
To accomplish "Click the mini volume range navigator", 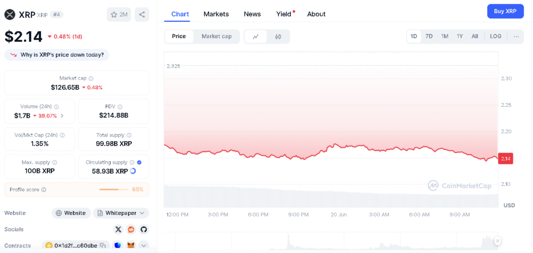I will point(332,242).
